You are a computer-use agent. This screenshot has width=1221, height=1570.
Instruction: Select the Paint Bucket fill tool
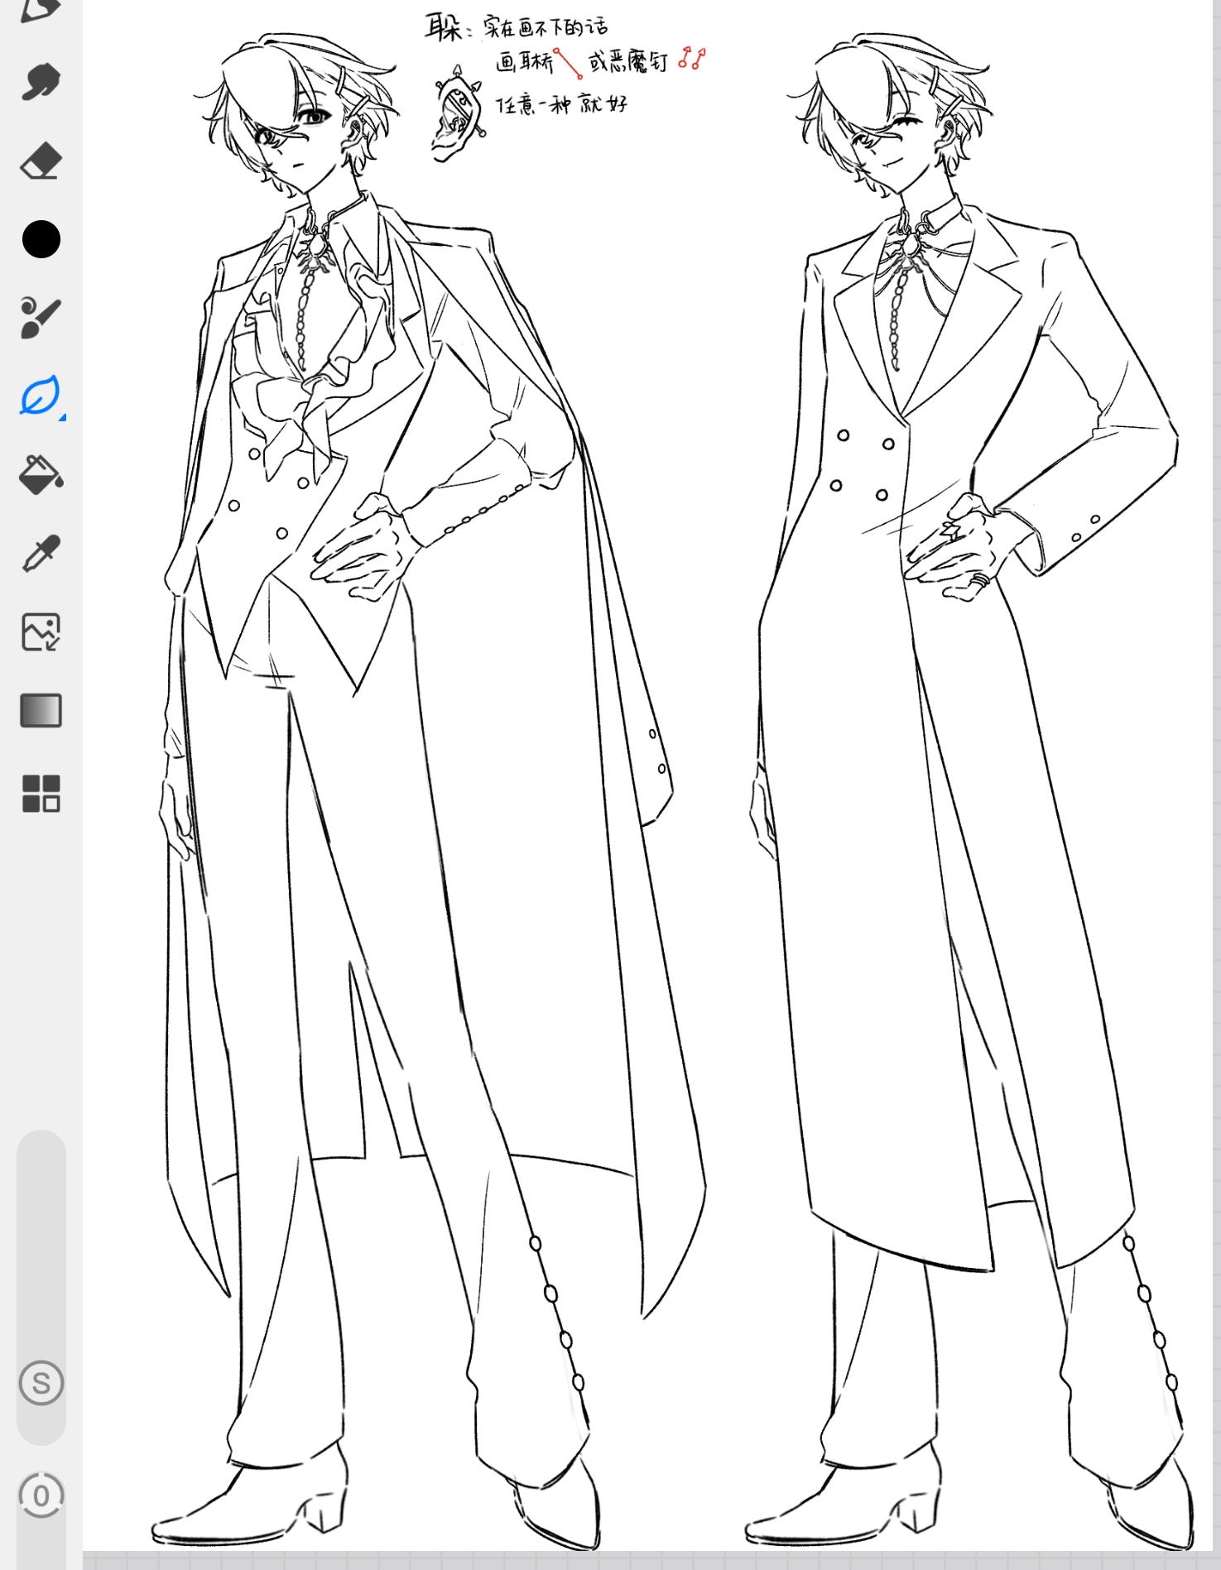pyautogui.click(x=41, y=474)
